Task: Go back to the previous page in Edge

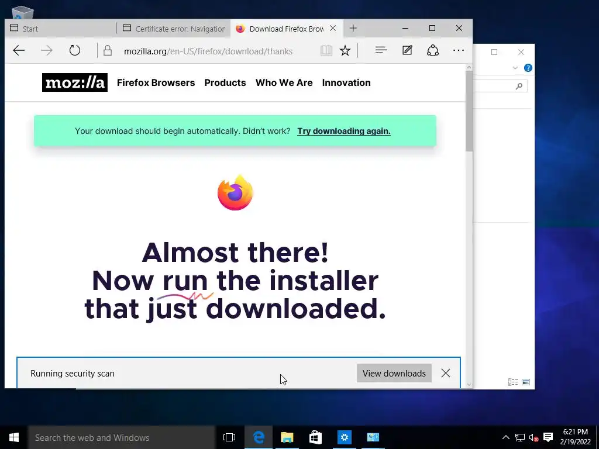Action: pyautogui.click(x=19, y=50)
